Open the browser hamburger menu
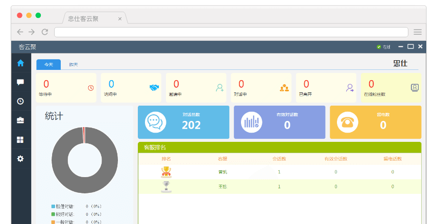437x224 pixels. 418,32
